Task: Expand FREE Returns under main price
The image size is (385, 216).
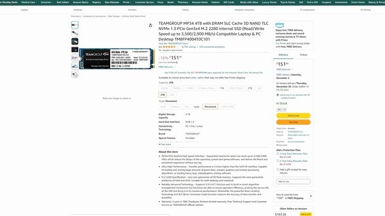Action: 167,67
